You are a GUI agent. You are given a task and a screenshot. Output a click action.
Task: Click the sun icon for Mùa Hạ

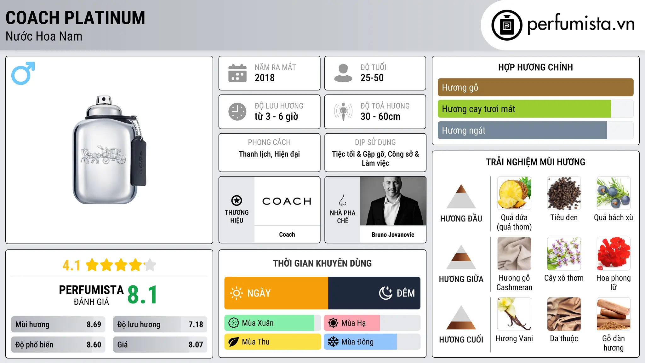[x=333, y=323]
